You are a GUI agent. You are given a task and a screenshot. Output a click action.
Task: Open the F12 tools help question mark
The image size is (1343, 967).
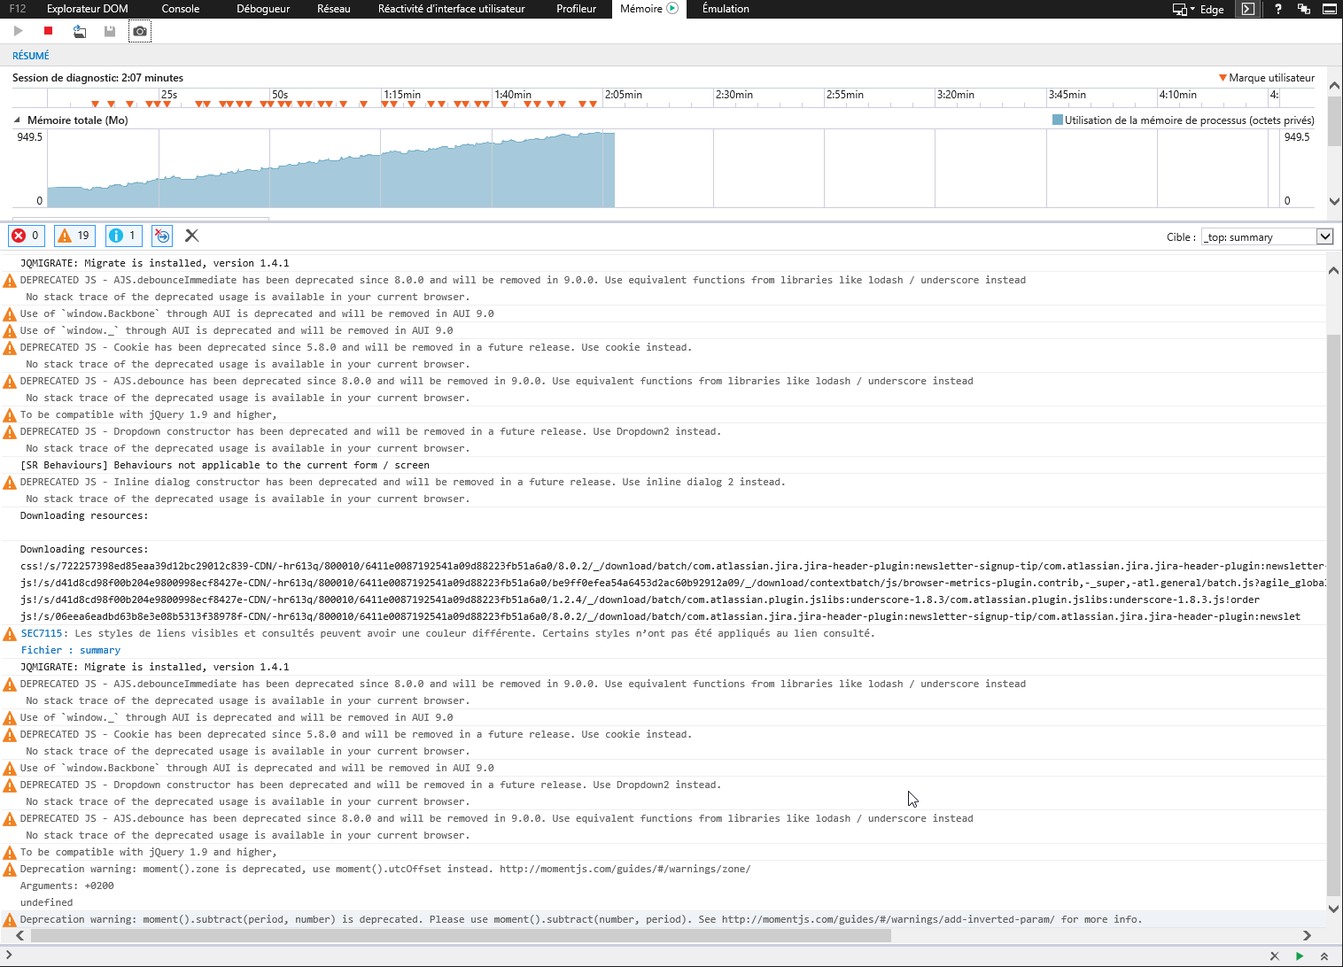pyautogui.click(x=1277, y=9)
